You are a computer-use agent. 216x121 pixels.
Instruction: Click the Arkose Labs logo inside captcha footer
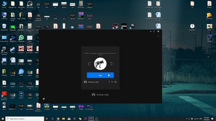[x=91, y=82]
